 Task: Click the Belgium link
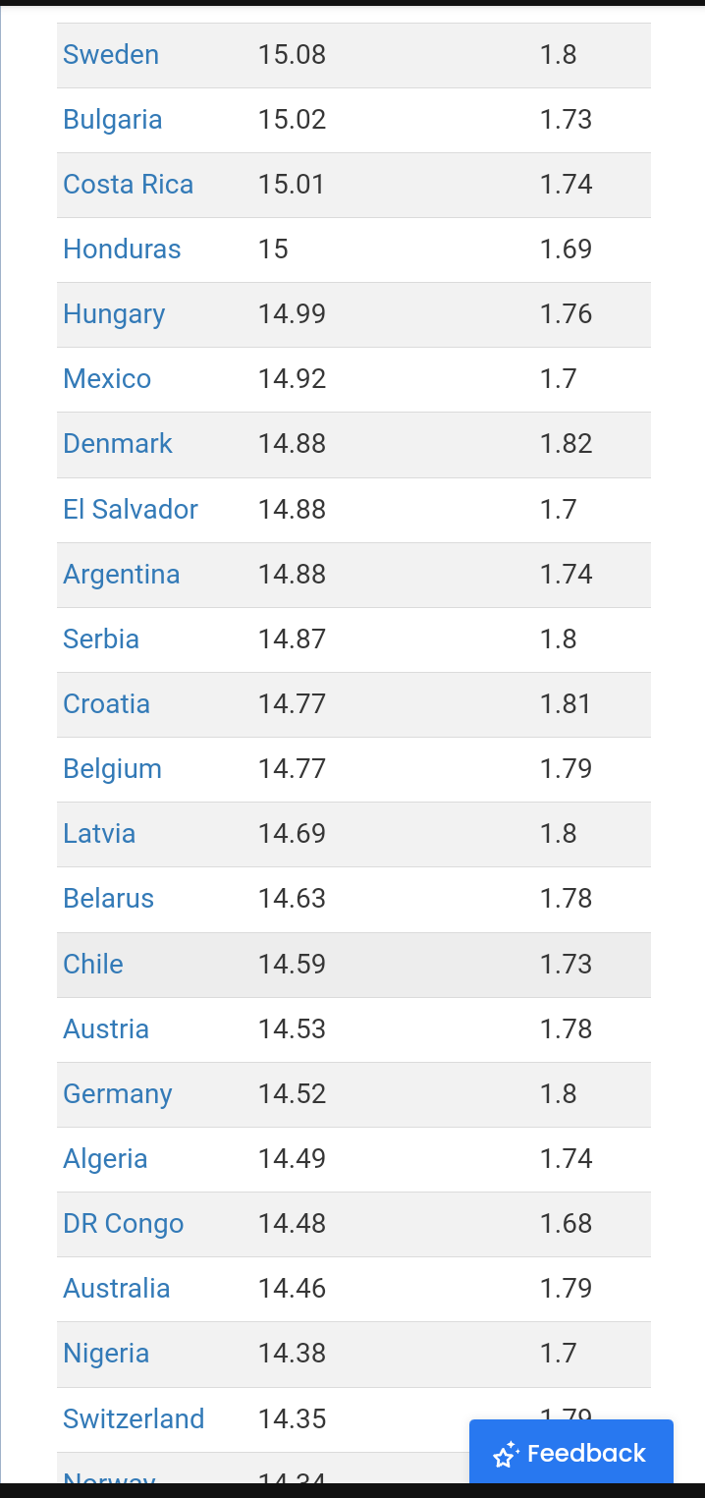[x=113, y=769]
